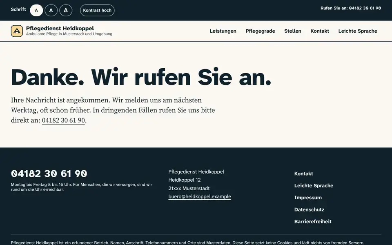Click the Schrift label in top bar
This screenshot has height=245, width=392.
click(x=18, y=9)
